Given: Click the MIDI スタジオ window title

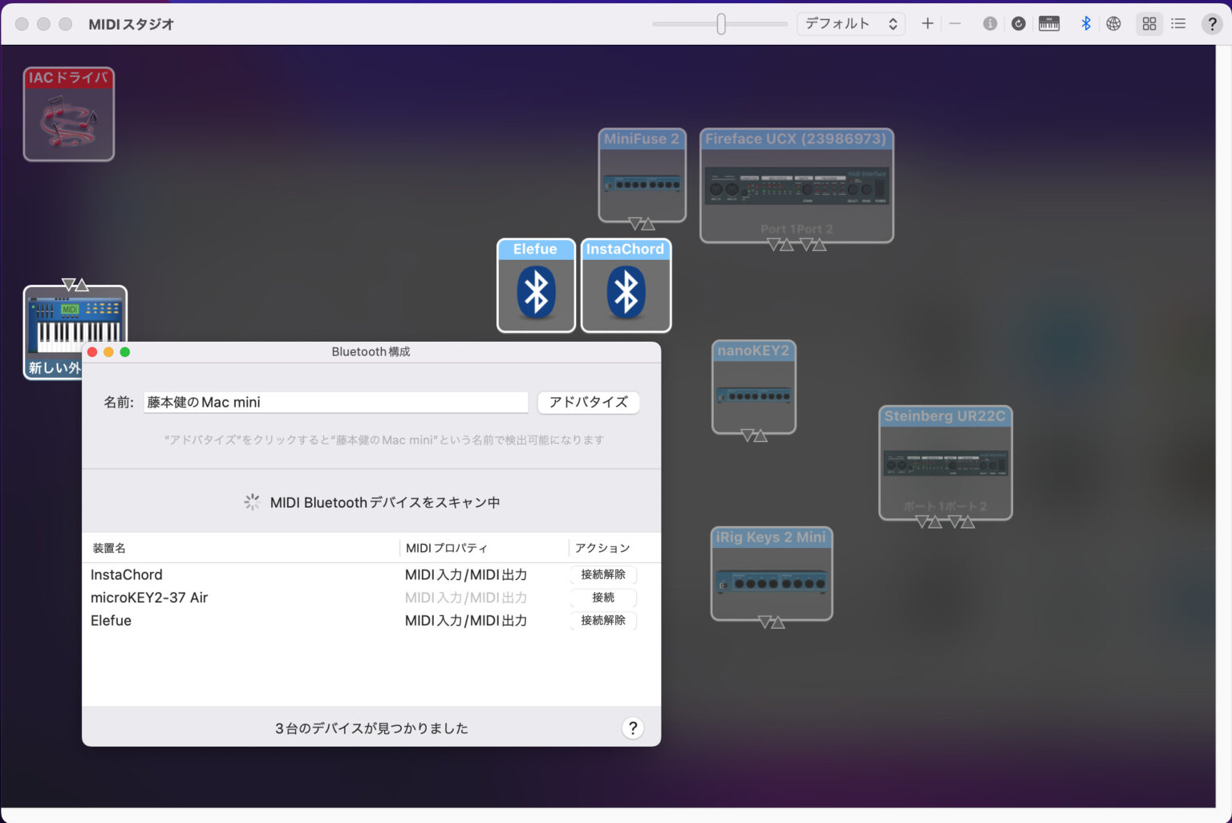Looking at the screenshot, I should point(131,24).
